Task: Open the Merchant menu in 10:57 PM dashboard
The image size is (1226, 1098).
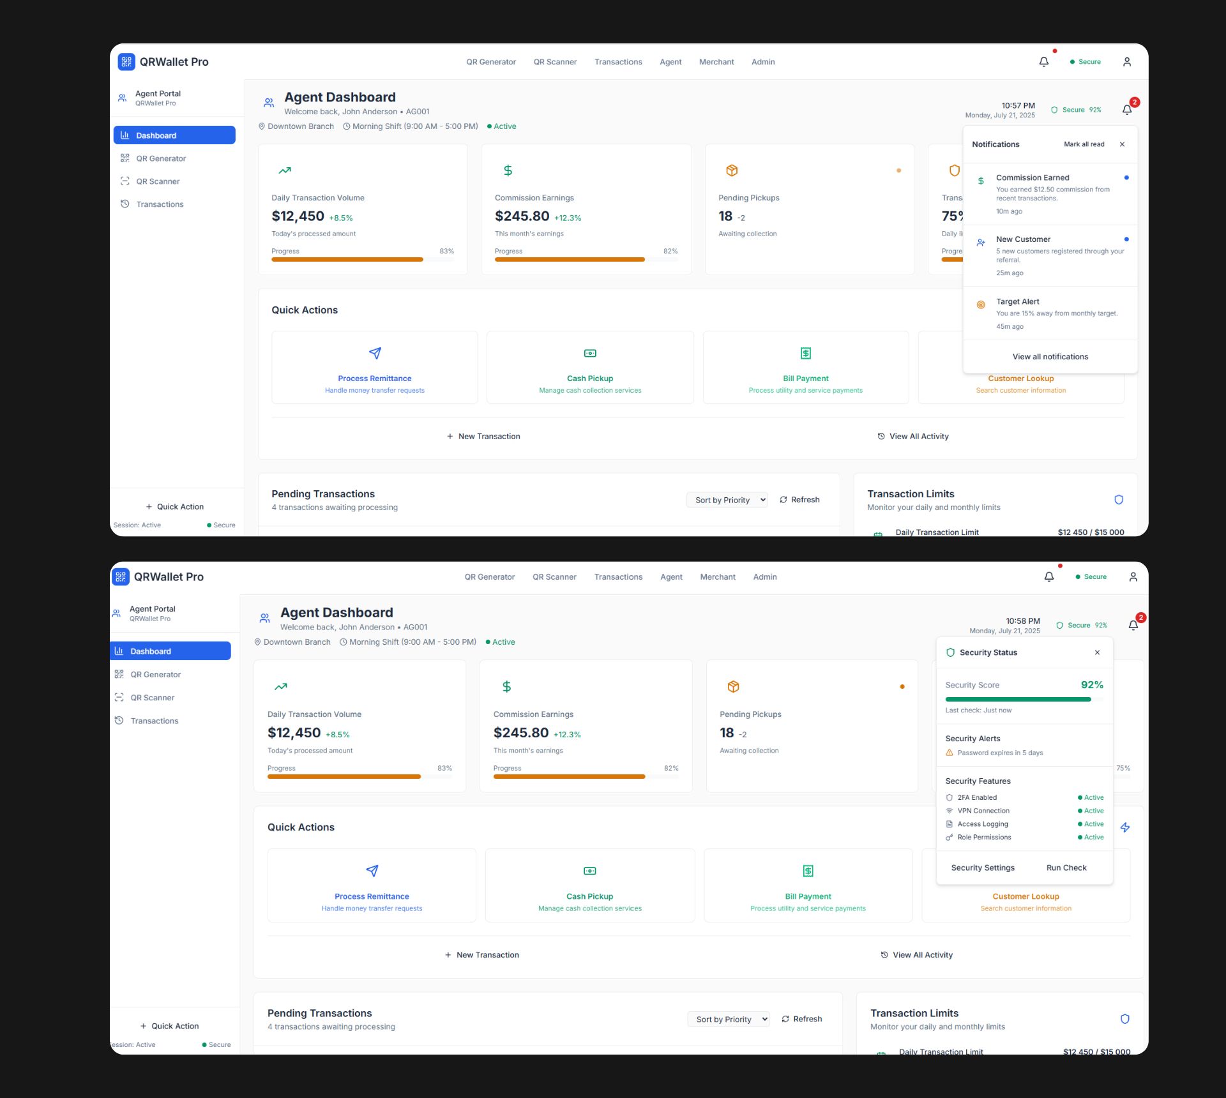Action: click(716, 62)
